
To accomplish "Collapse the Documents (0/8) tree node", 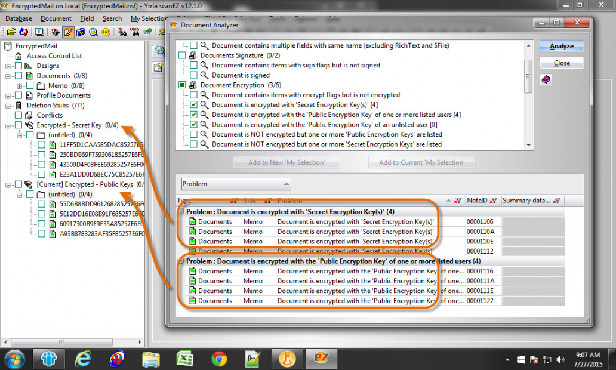I will point(8,76).
